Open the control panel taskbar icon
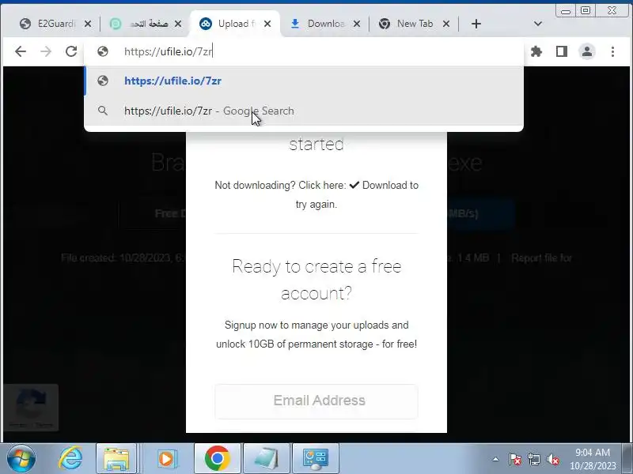Screen dimensions: 633x474 click(x=316, y=459)
